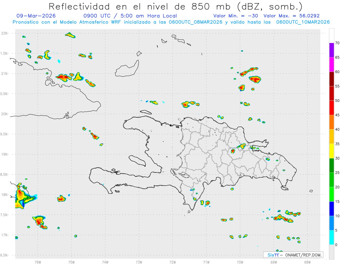This screenshot has width=345, height=266.
Task: Click the '75W' longitude label
Action: [x=72, y=262]
